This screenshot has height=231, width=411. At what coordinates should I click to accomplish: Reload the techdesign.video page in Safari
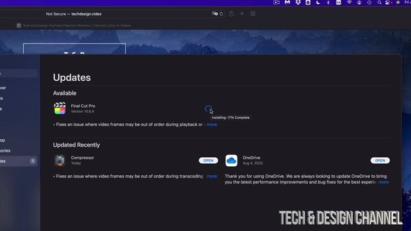221,13
